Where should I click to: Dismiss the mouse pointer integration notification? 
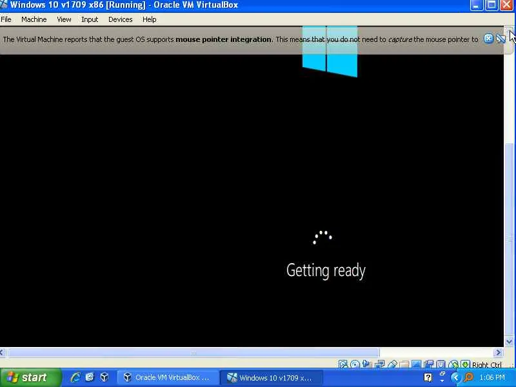tap(488, 39)
